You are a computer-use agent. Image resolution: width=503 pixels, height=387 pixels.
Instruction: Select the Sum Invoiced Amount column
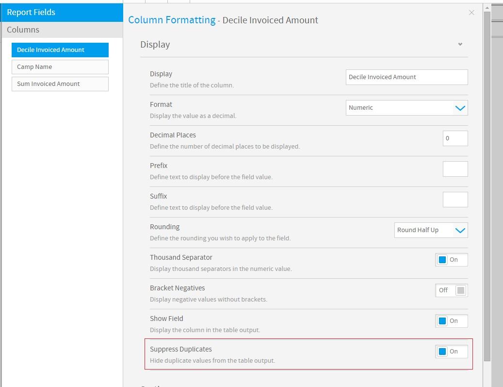[x=60, y=84]
